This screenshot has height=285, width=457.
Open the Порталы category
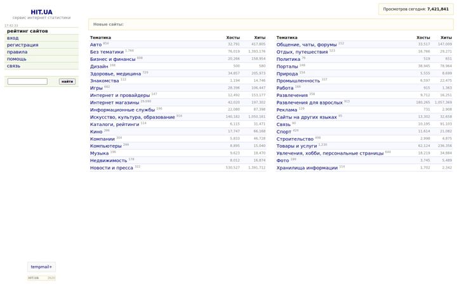287,66
